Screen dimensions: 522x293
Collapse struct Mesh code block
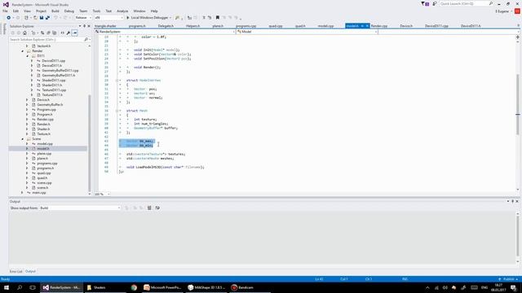tap(117, 111)
